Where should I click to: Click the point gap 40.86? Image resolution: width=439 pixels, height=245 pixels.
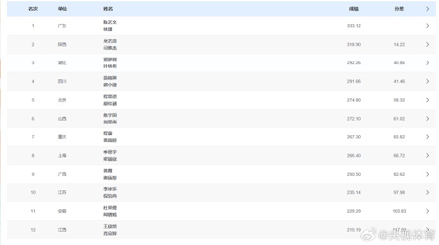[400, 63]
